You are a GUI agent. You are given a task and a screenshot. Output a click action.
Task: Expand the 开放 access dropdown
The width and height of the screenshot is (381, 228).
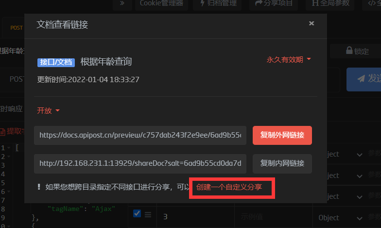pyautogui.click(x=48, y=111)
